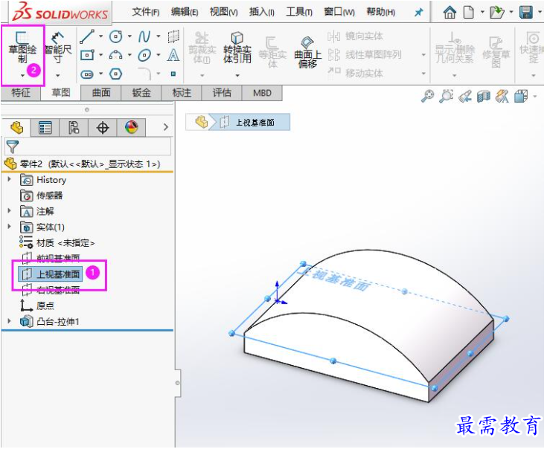
Task: Select 上视基准面 in the feature tree
Action: click(x=51, y=274)
